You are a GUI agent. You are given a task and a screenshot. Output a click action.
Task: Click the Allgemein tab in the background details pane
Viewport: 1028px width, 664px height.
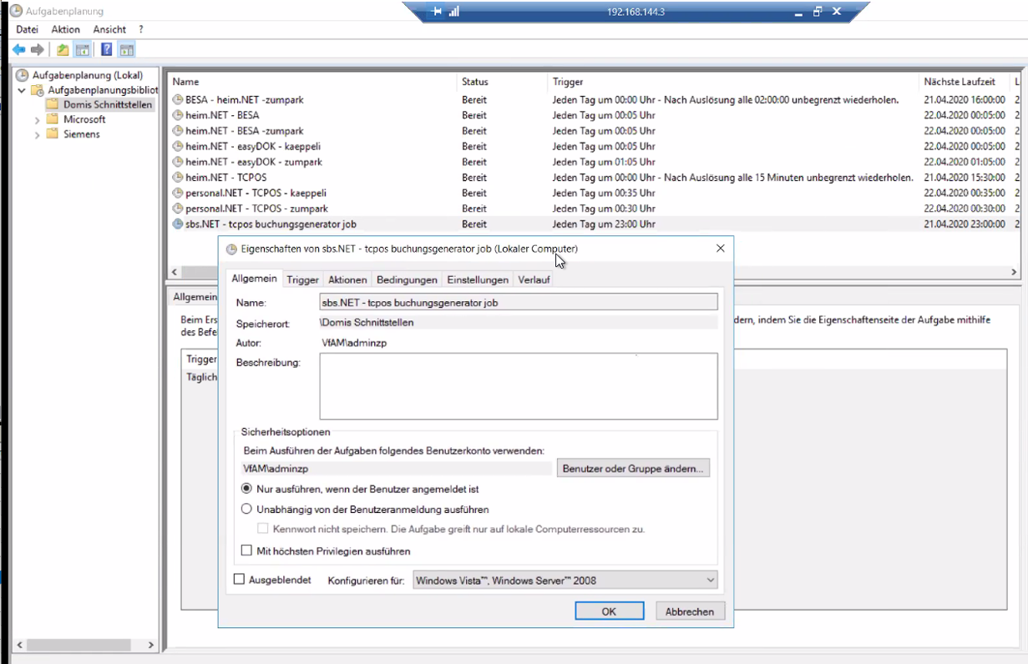pyautogui.click(x=194, y=297)
